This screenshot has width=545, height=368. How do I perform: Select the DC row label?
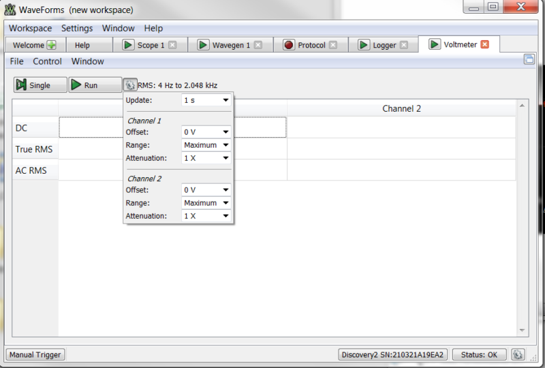[x=35, y=128]
